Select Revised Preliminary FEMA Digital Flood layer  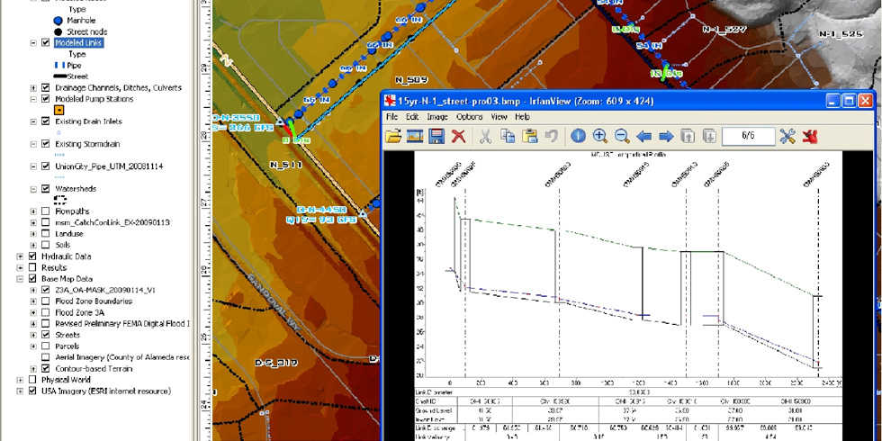point(122,323)
